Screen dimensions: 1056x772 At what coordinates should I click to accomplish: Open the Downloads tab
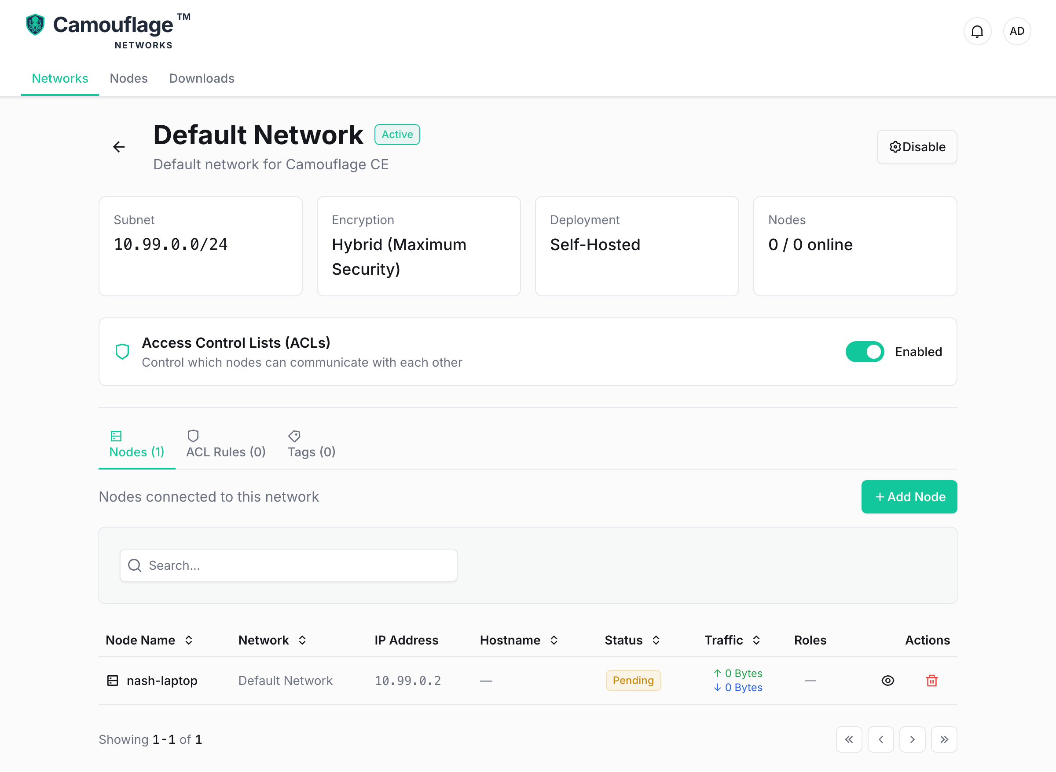click(x=202, y=79)
